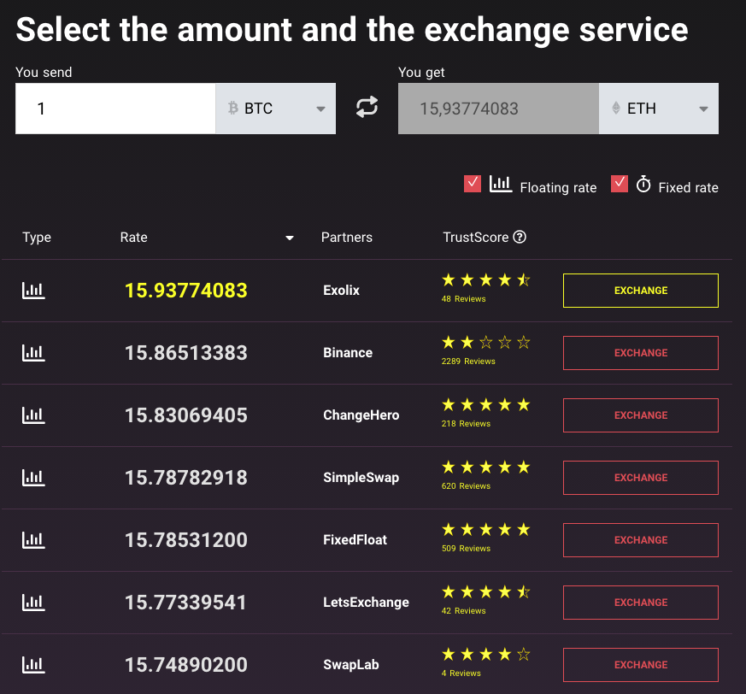Click the TrustScore help question mark

tap(520, 237)
